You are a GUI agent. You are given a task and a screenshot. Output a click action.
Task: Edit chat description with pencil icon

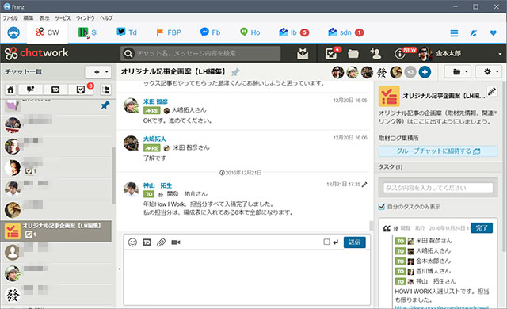pos(492,91)
